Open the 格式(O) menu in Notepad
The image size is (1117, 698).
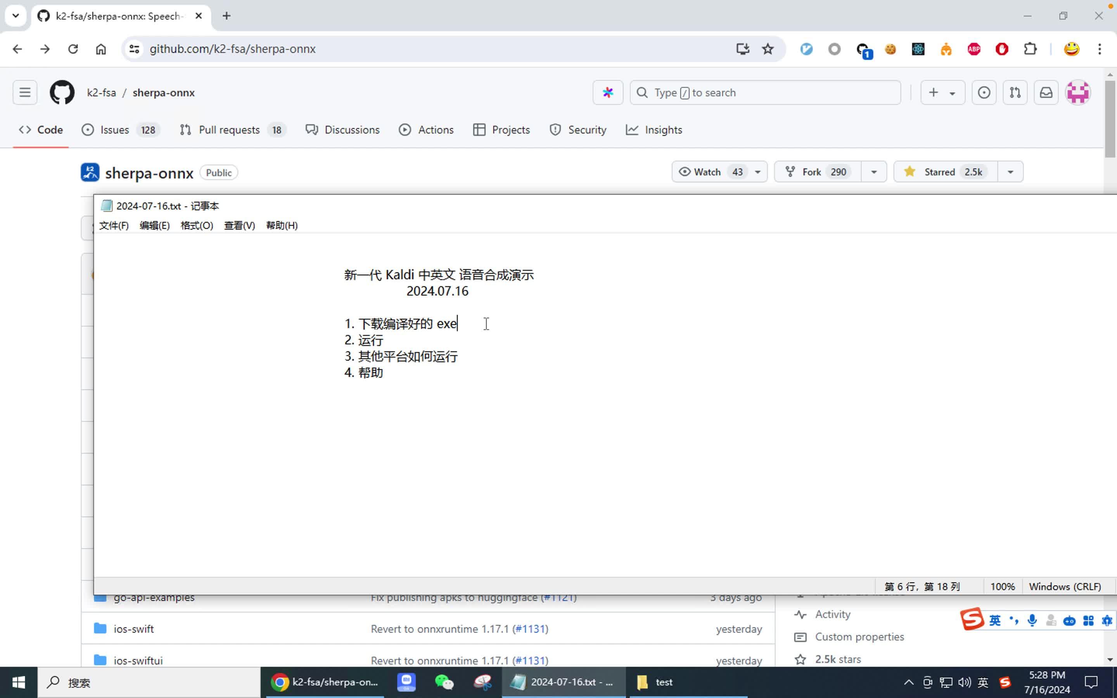pos(196,225)
